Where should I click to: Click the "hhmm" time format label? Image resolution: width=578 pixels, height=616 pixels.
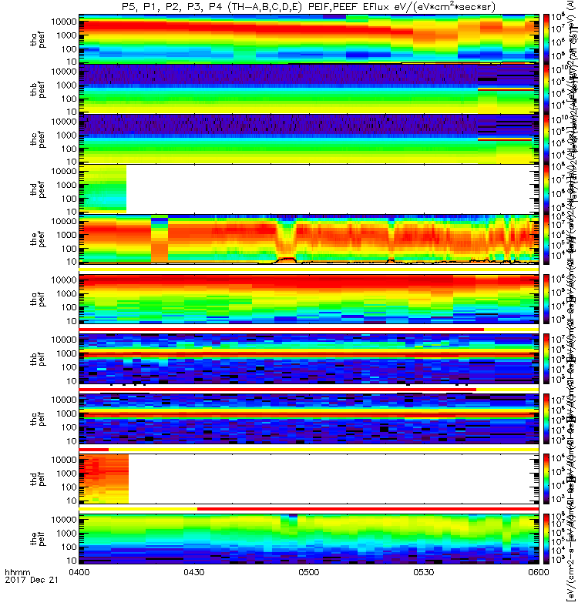tap(17, 572)
